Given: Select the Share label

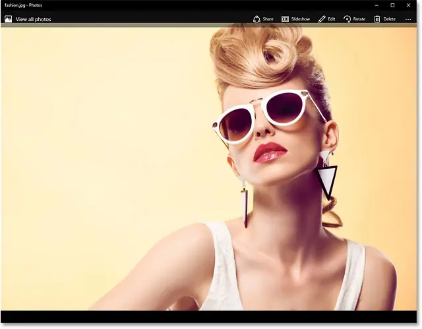Looking at the screenshot, I should [268, 19].
